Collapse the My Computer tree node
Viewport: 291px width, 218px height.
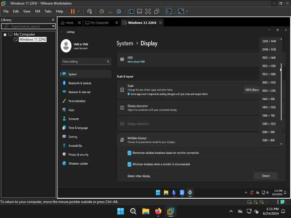(x=5, y=34)
